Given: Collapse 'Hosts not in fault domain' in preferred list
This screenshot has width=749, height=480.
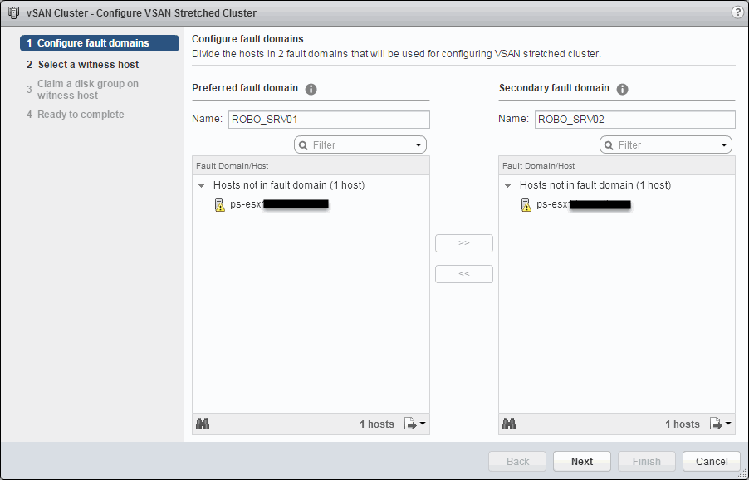Looking at the screenshot, I should coord(202,185).
